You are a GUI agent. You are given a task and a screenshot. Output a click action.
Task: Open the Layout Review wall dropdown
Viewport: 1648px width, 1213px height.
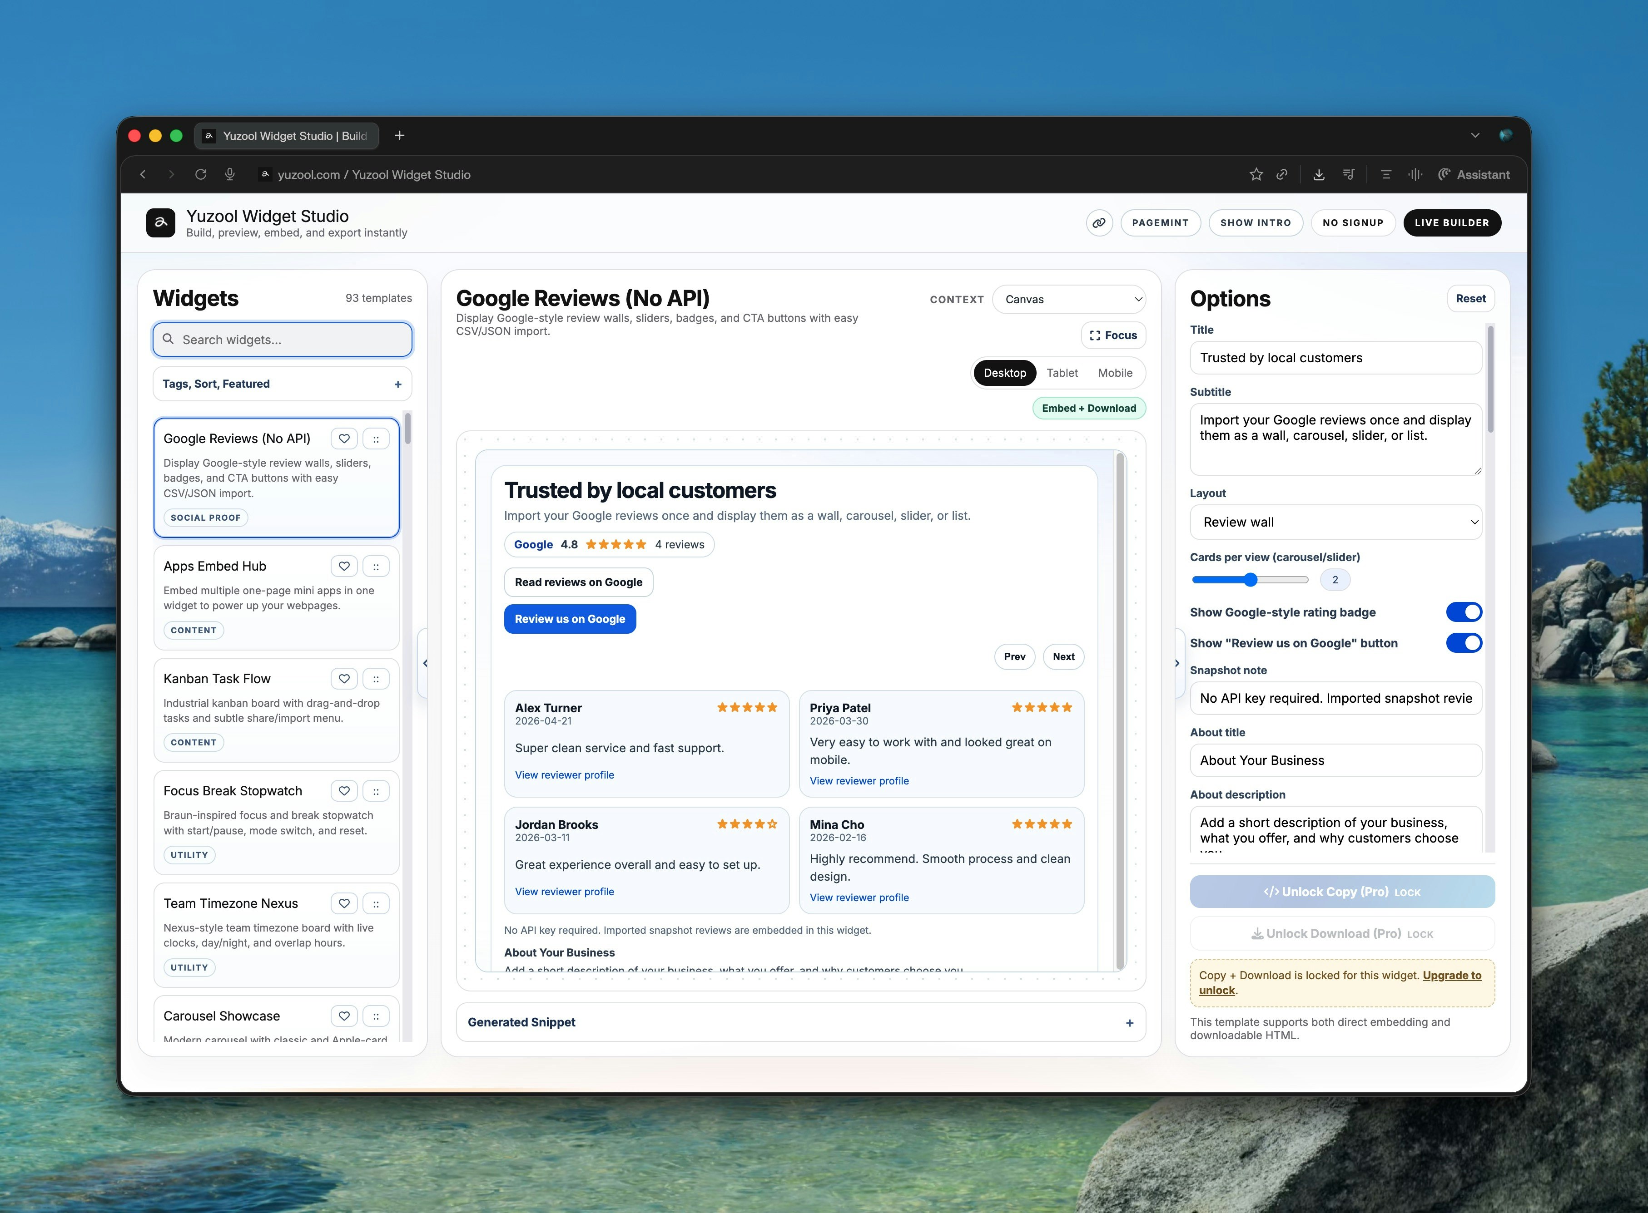[x=1335, y=522]
